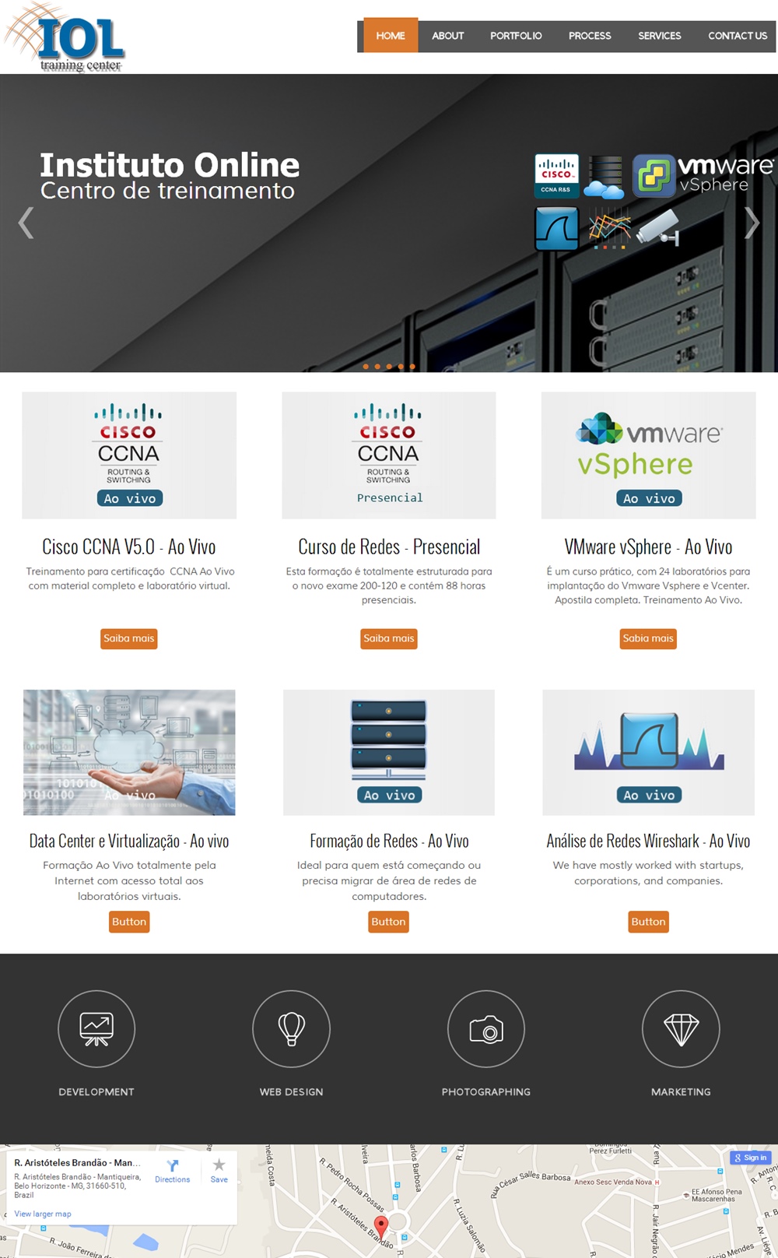Image resolution: width=778 pixels, height=1258 pixels.
Task: Open the Cisco CCNA V5.0 - Ao Vivo title
Action: [129, 546]
